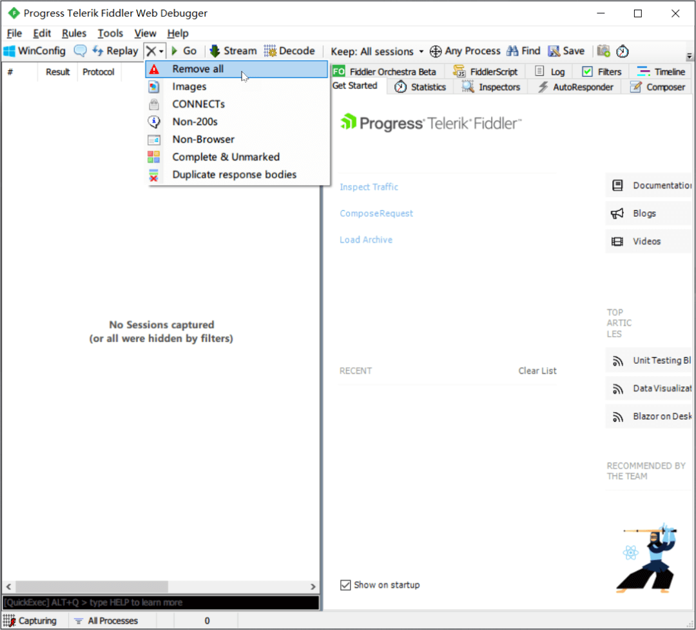The image size is (696, 630).
Task: Expand Keep: All sessions dropdown
Action: (x=377, y=52)
